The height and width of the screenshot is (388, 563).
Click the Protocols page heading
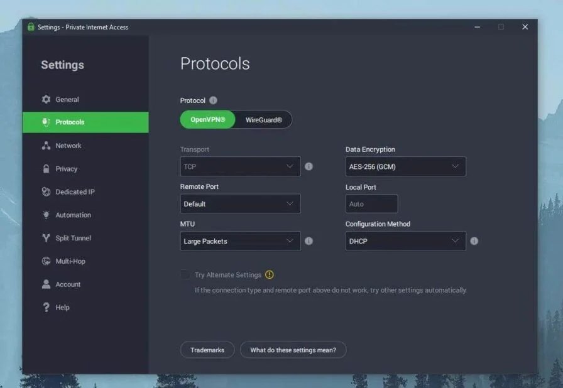[x=215, y=63]
